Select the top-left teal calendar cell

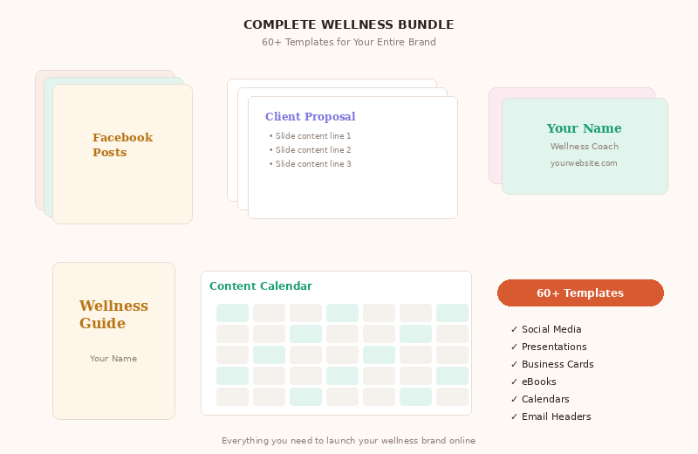pos(232,313)
